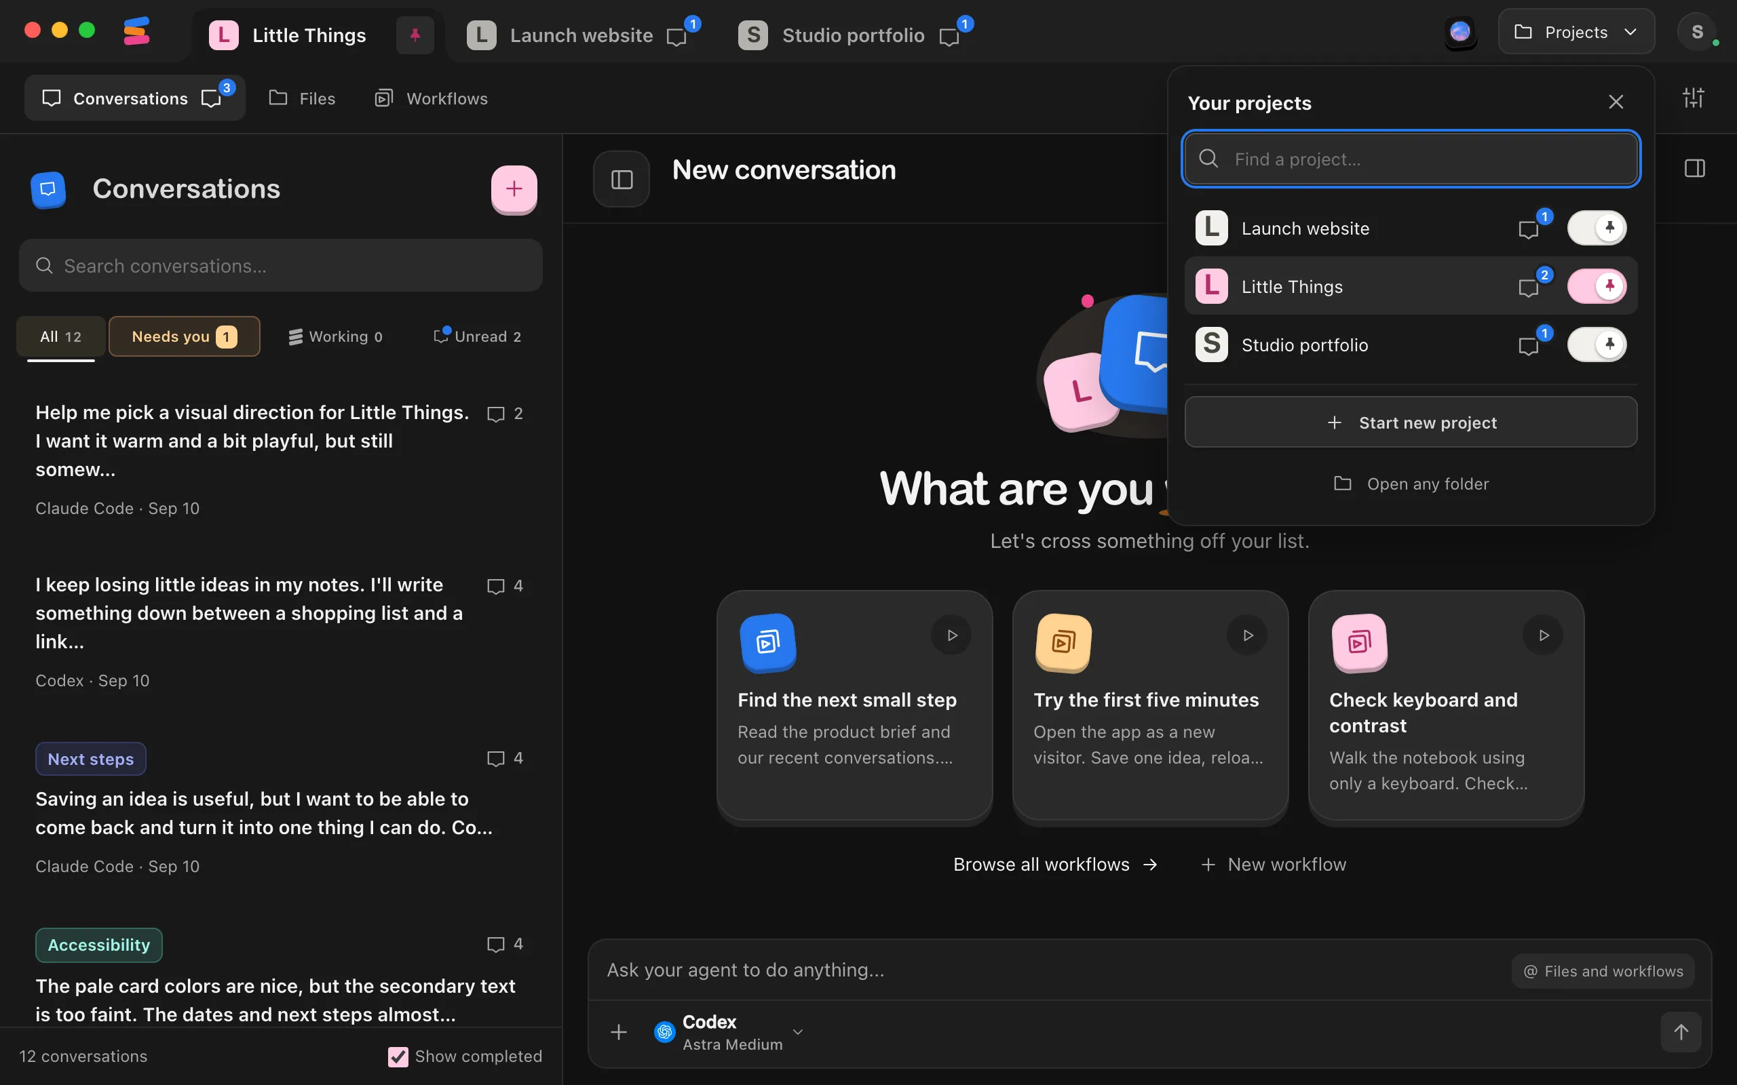Open the Workflows tab

pos(432,98)
